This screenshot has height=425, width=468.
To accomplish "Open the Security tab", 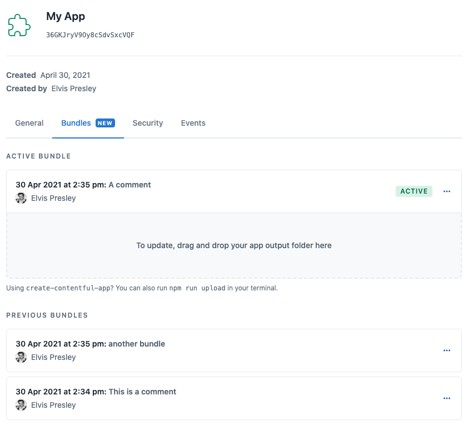I will coord(147,122).
